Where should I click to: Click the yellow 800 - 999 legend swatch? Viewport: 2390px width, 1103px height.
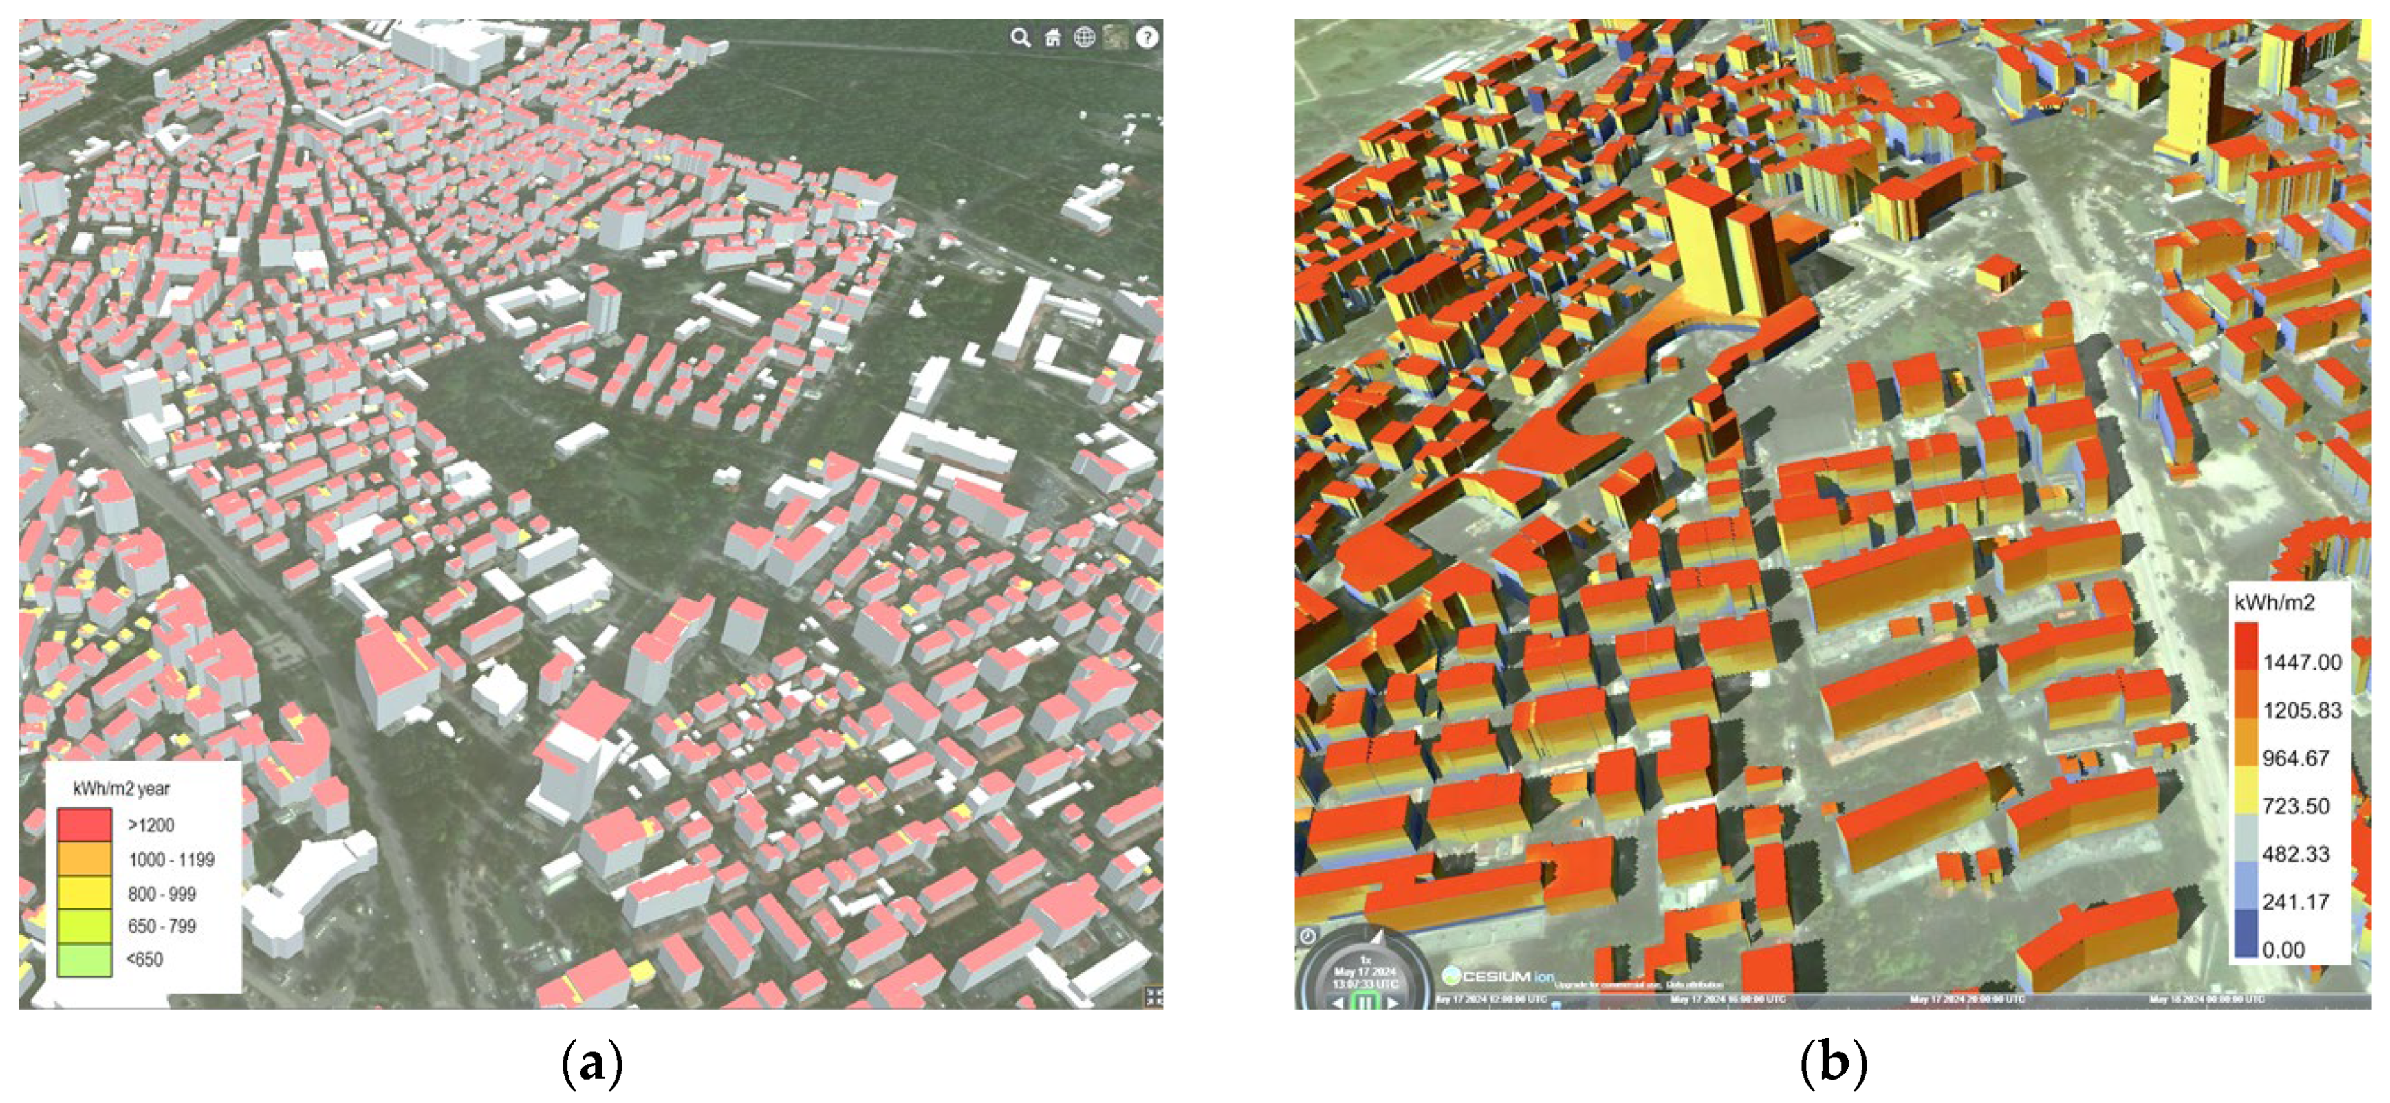point(85,893)
